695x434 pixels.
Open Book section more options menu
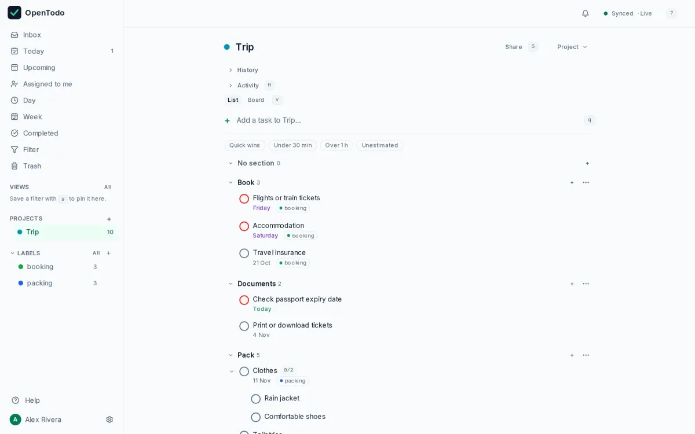point(586,182)
